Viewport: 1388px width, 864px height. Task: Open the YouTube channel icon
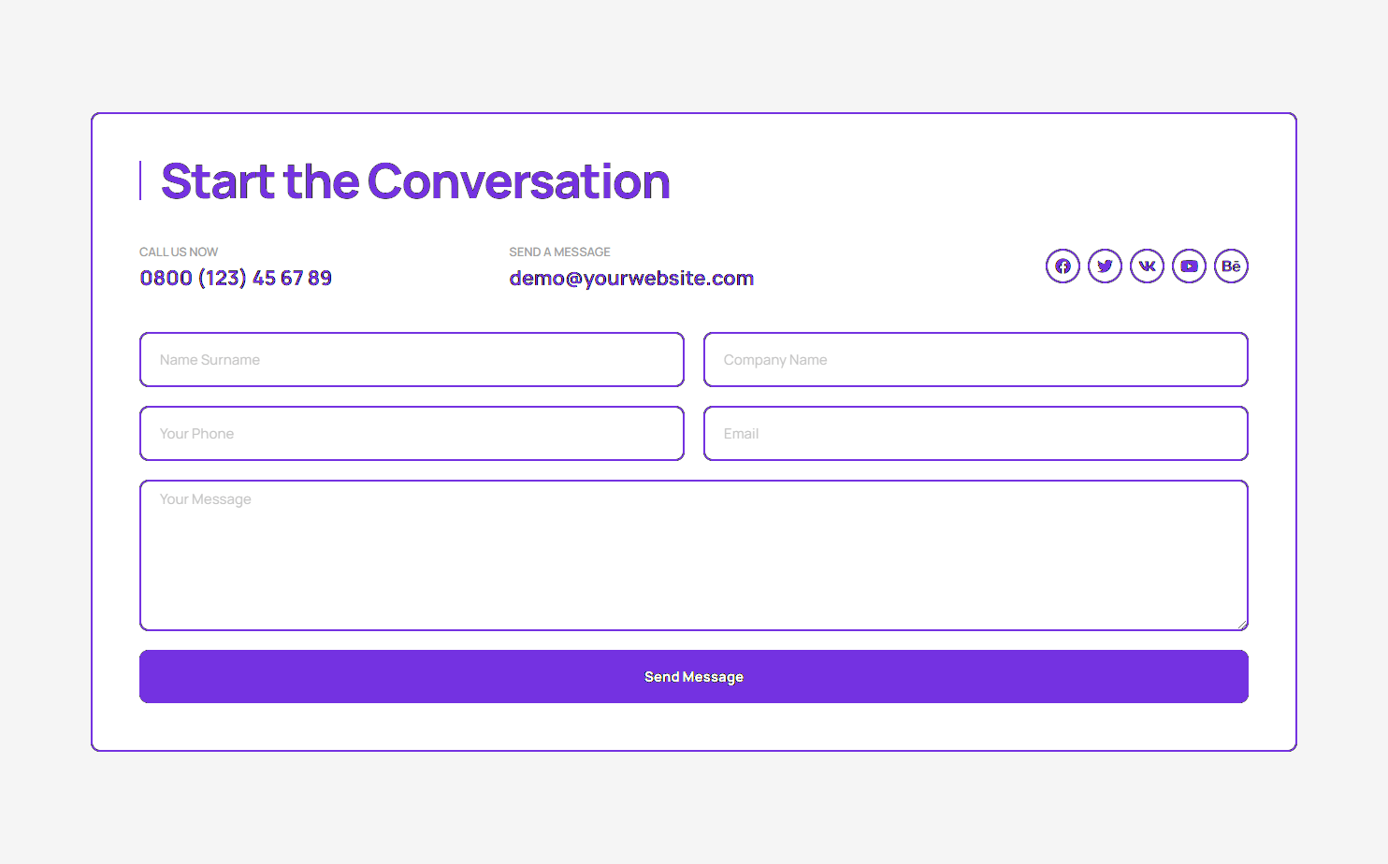(1189, 266)
